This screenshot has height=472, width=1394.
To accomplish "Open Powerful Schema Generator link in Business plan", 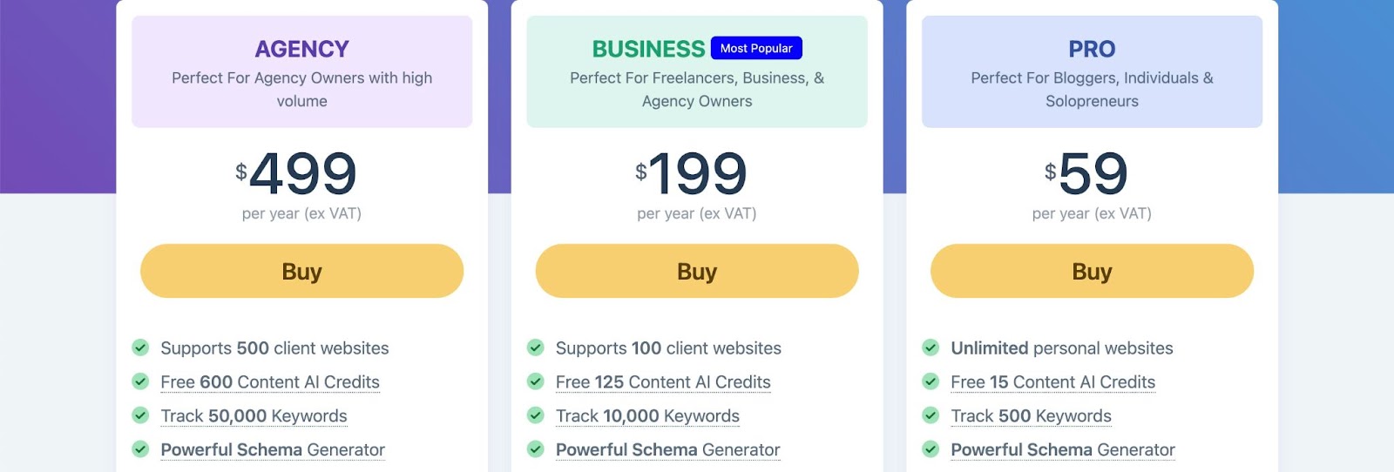I will (667, 450).
